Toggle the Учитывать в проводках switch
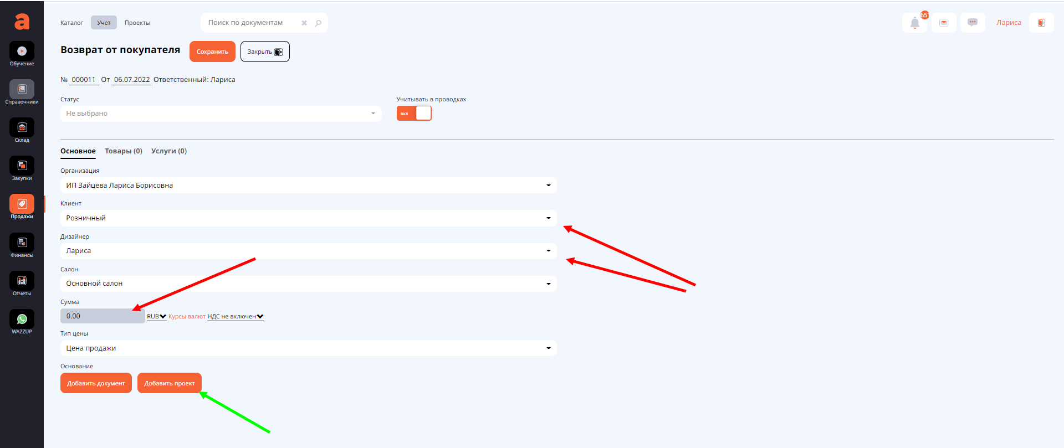 tap(414, 114)
